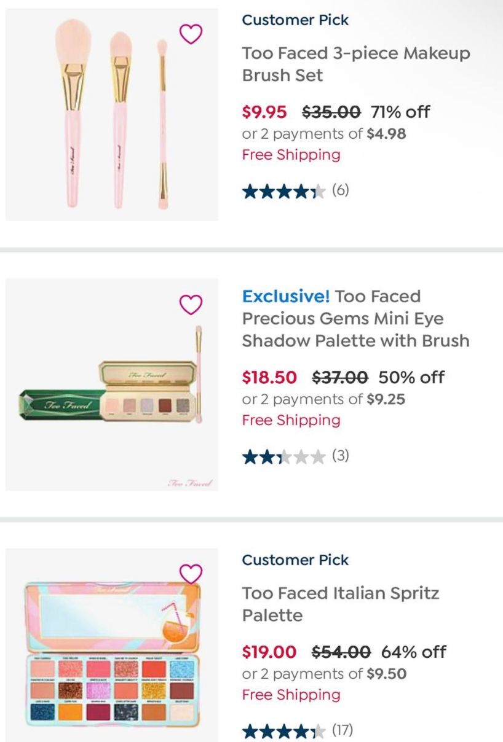This screenshot has width=503, height=742.
Task: Click the $19.00 sale price
Action: [x=269, y=652]
